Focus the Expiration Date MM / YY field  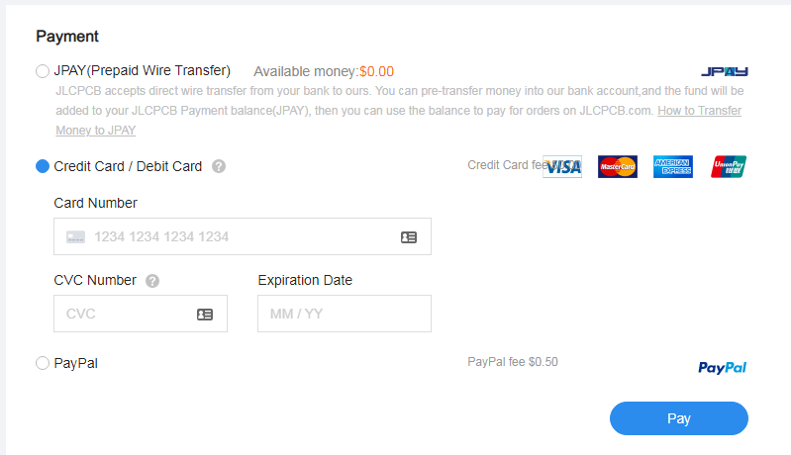(345, 314)
